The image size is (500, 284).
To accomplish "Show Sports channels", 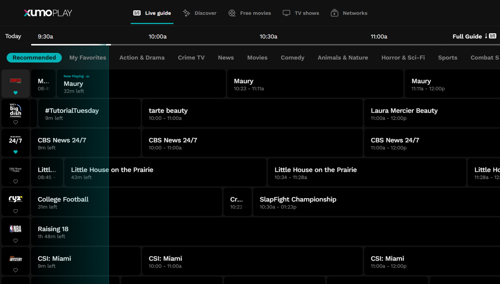I will [x=448, y=58].
